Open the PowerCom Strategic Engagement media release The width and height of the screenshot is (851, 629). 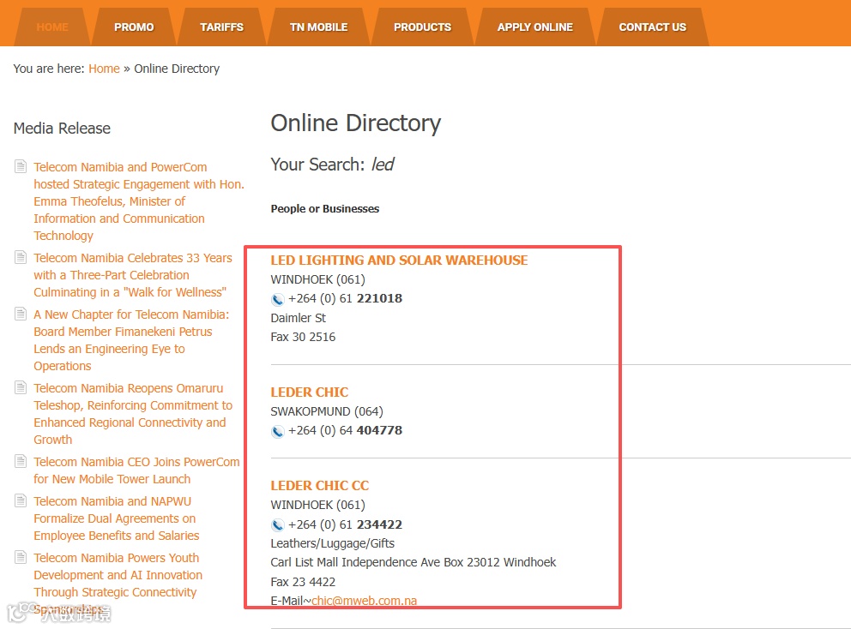(139, 201)
